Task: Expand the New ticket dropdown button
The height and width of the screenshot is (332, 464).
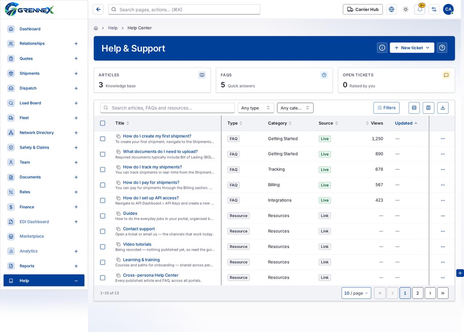Action: pos(412,48)
